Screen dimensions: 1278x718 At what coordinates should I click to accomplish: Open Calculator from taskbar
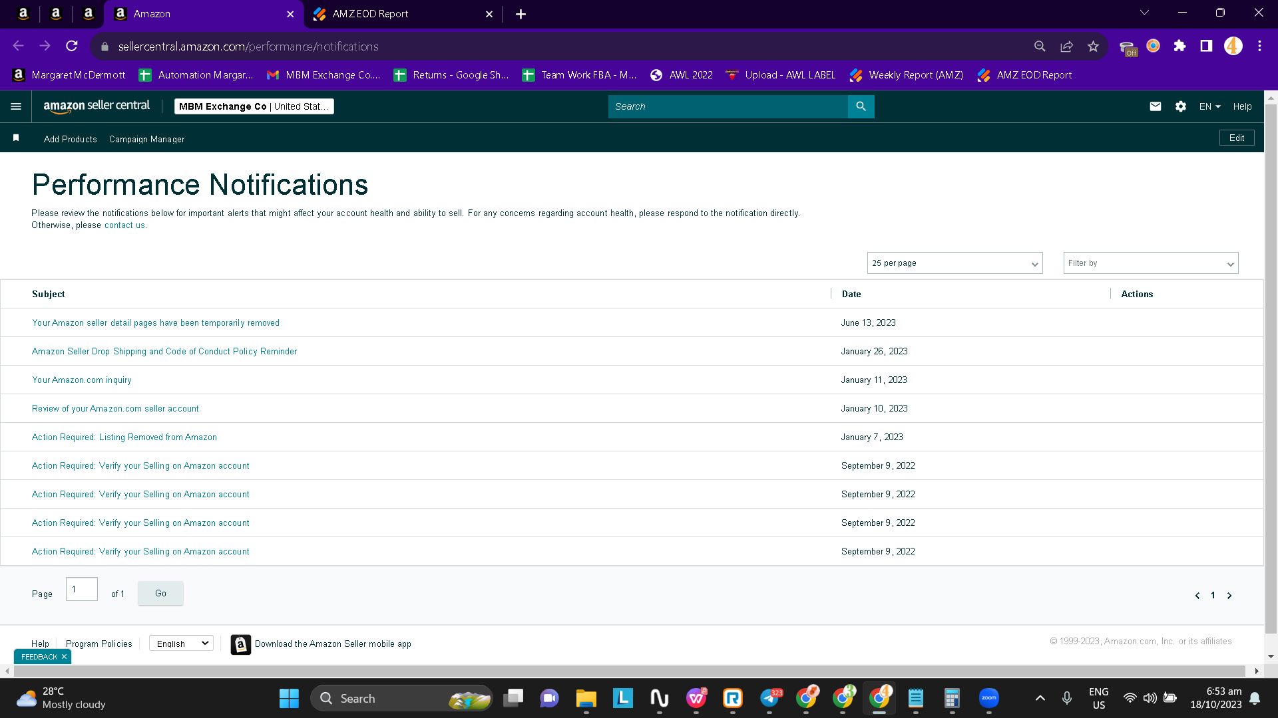coord(952,698)
